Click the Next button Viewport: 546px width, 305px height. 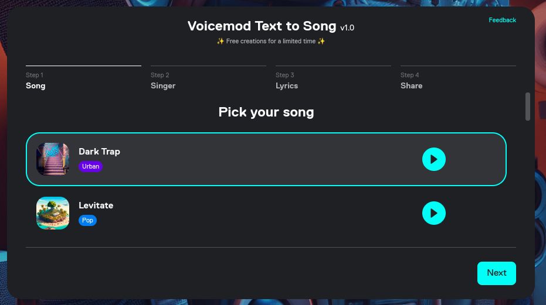coord(497,273)
